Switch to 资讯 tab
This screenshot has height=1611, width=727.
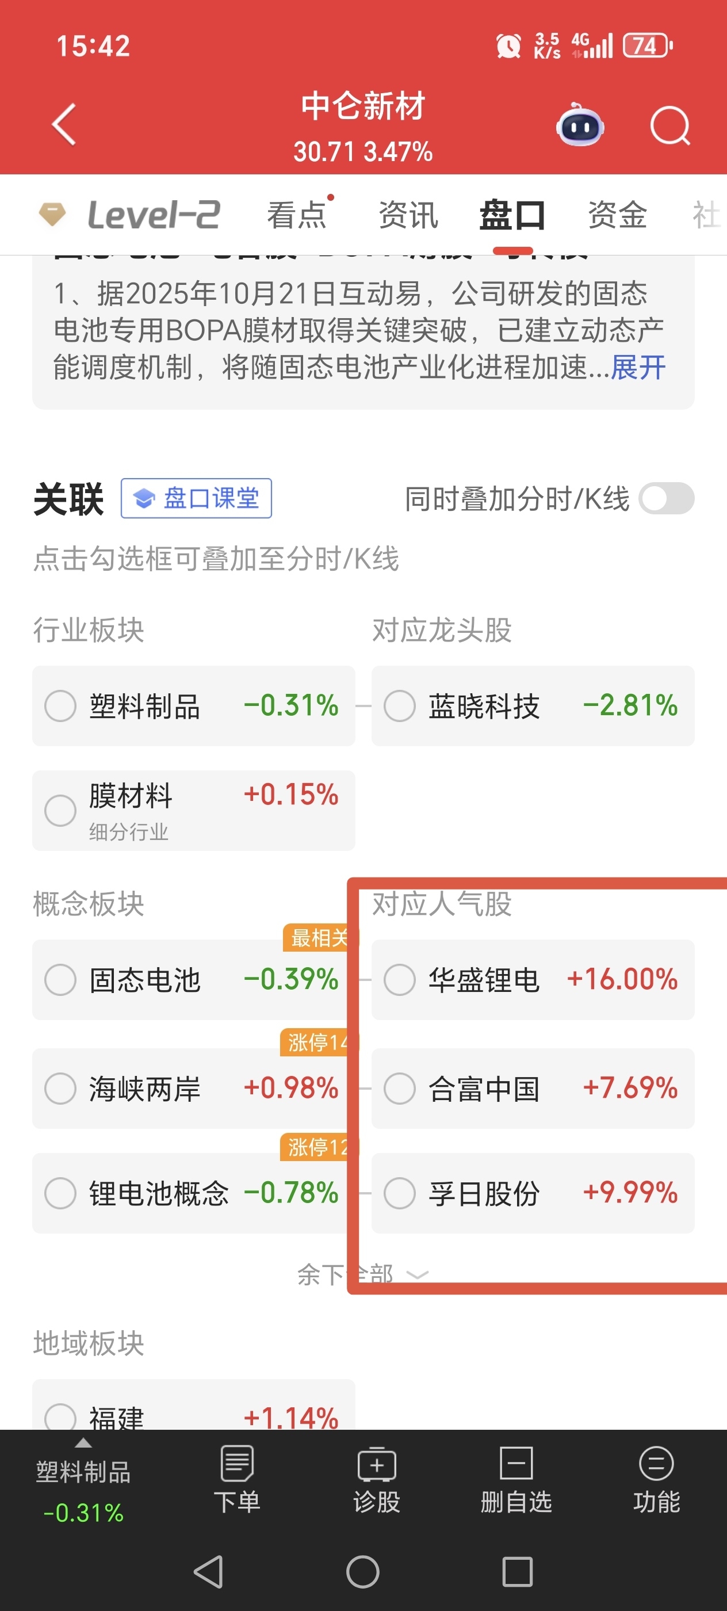click(x=408, y=215)
